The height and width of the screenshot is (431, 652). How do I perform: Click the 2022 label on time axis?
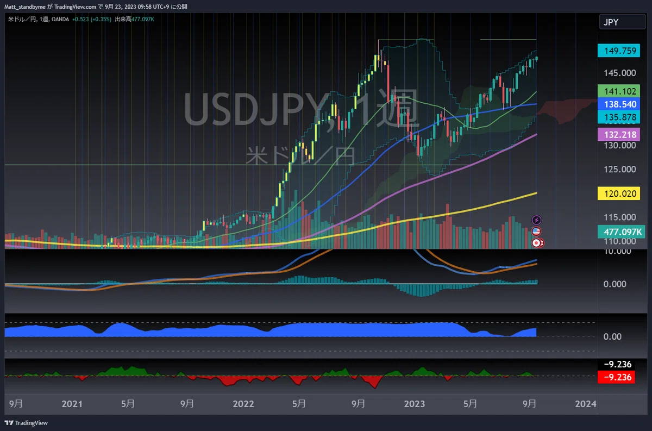pyautogui.click(x=243, y=404)
